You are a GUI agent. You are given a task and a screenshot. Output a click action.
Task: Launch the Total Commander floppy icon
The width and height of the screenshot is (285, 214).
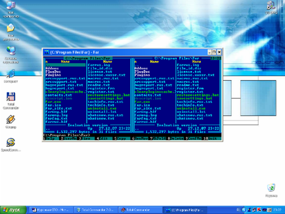click(x=11, y=100)
